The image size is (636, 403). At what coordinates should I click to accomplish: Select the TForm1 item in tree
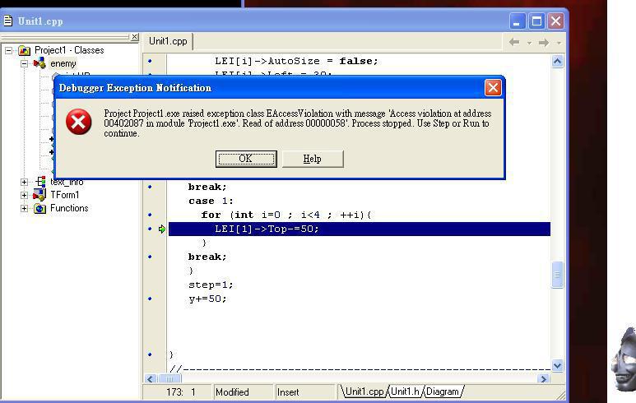(64, 195)
